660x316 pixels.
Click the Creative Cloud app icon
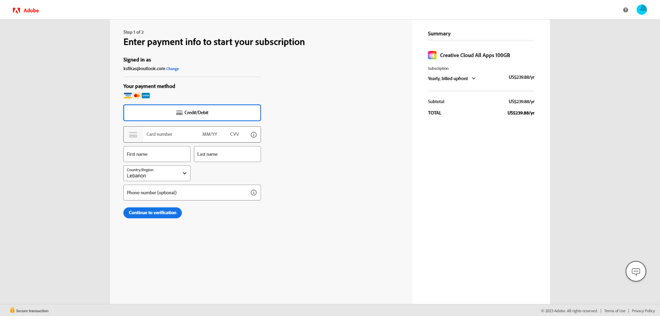pyautogui.click(x=432, y=55)
